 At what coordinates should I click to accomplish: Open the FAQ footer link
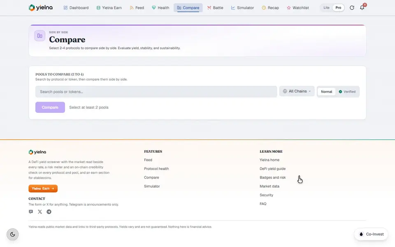coord(263,204)
